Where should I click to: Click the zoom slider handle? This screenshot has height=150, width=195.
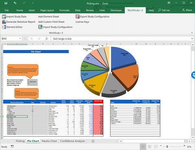(167, 146)
